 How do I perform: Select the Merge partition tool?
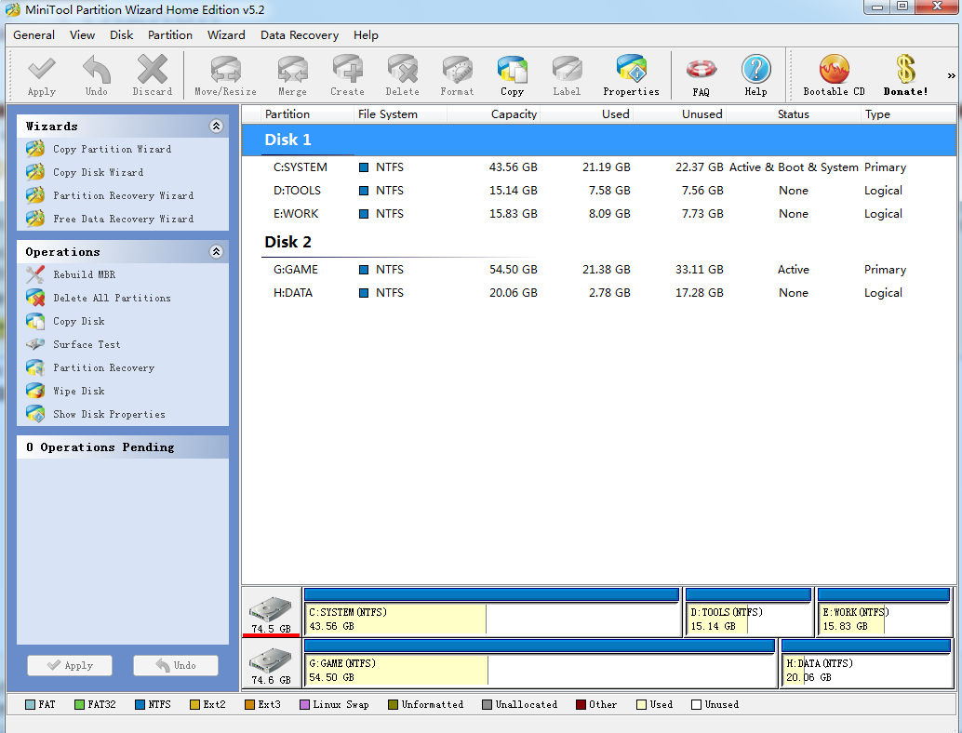[292, 75]
